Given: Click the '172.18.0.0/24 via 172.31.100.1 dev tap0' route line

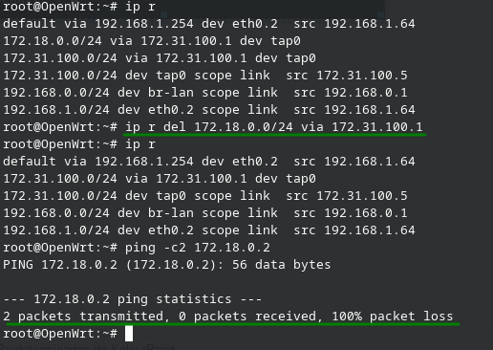Looking at the screenshot, I should pos(152,41).
